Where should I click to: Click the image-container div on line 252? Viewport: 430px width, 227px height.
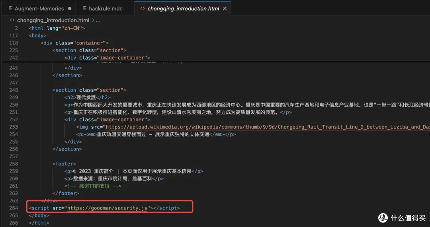tap(107, 120)
